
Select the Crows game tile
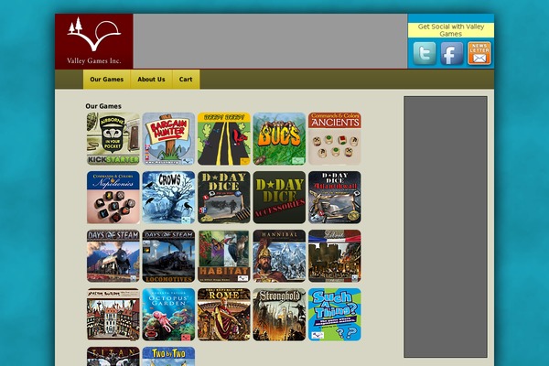tap(168, 198)
